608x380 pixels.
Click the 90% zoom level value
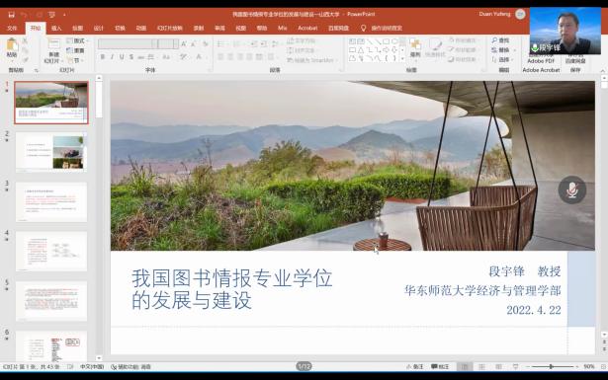pyautogui.click(x=589, y=366)
